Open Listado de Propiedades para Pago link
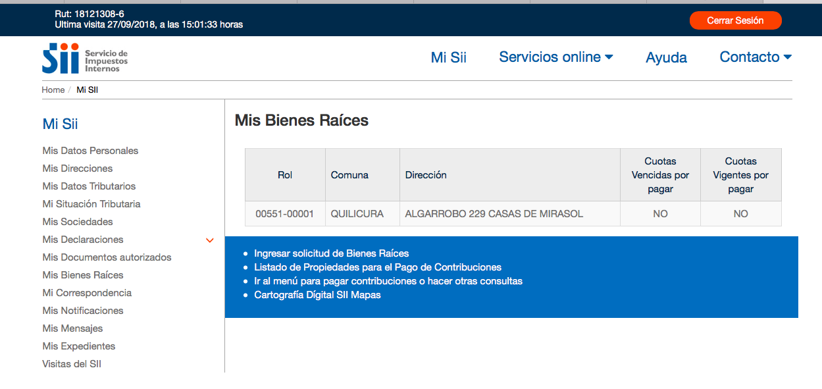 click(378, 267)
